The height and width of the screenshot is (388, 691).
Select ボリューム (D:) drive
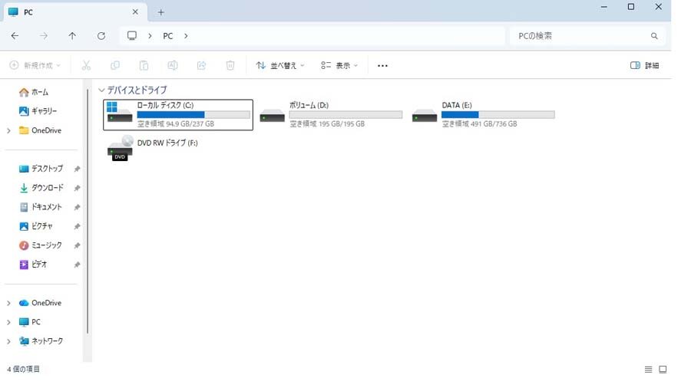[330, 115]
